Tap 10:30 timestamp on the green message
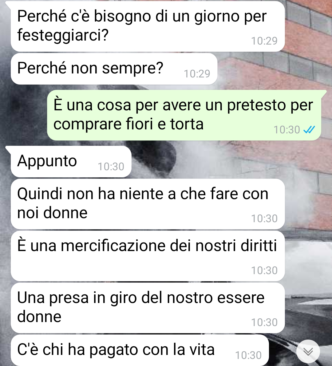Image resolution: width=332 pixels, height=366 pixels. click(x=287, y=130)
